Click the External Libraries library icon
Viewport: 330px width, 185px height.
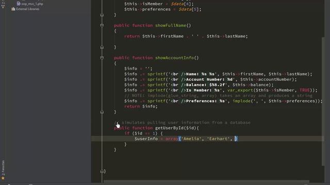(13, 9)
